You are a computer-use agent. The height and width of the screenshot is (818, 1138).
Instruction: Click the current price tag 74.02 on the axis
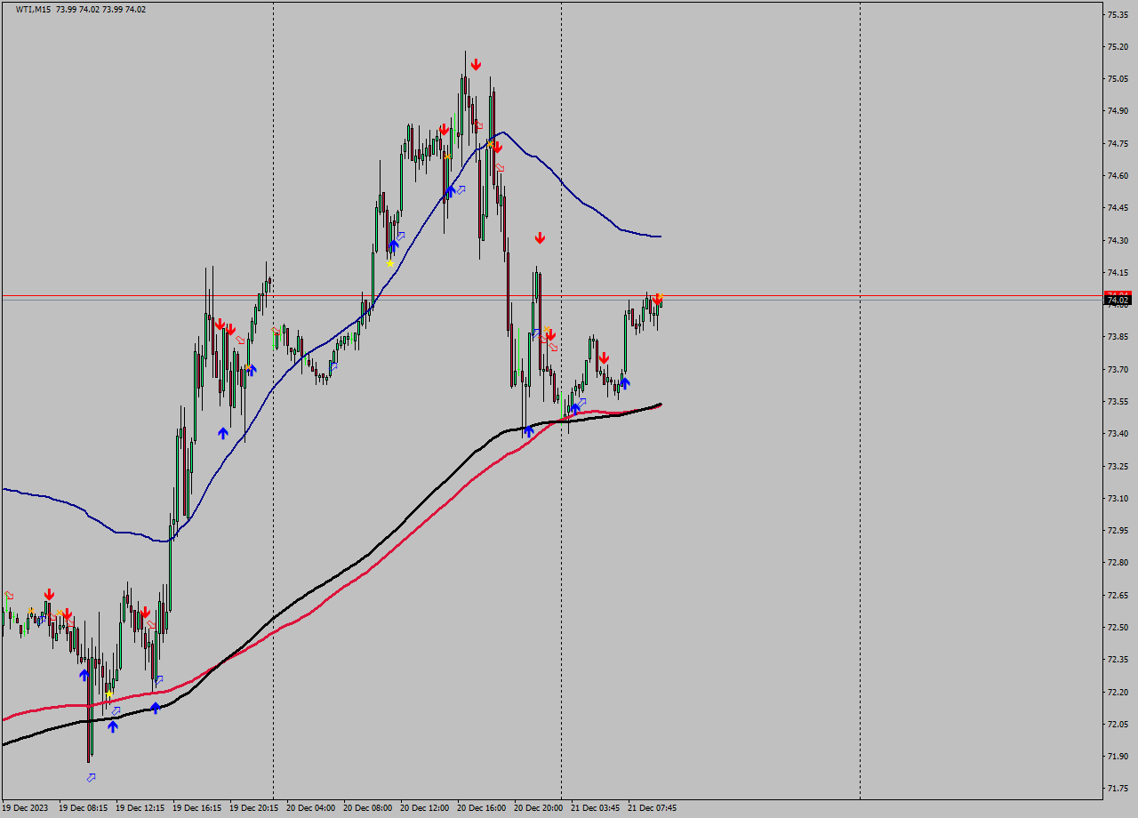point(1118,301)
